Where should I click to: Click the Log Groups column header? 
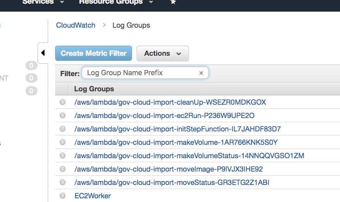click(x=94, y=89)
